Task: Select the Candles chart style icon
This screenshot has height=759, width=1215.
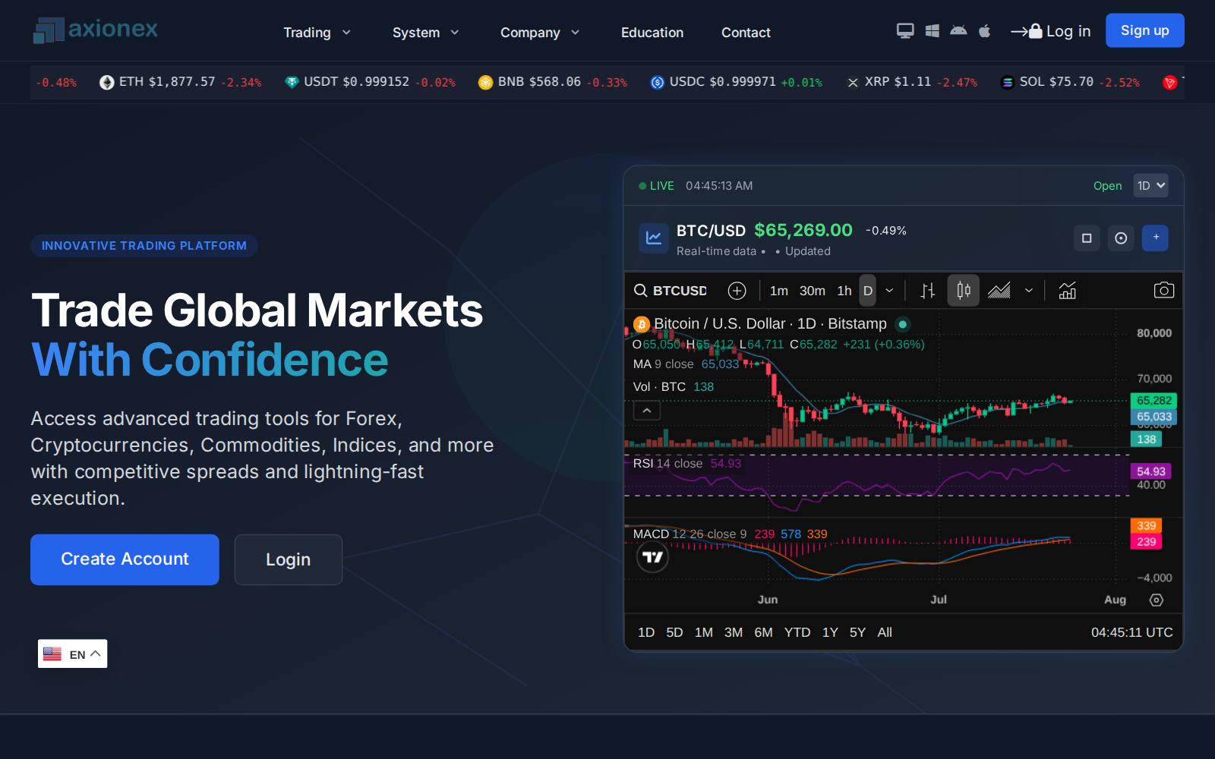Action: click(964, 291)
